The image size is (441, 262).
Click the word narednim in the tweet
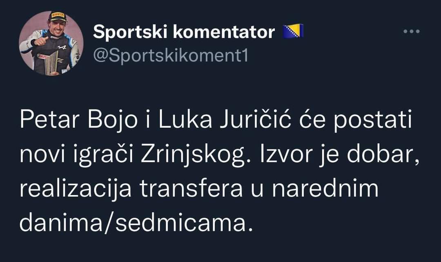(x=325, y=189)
